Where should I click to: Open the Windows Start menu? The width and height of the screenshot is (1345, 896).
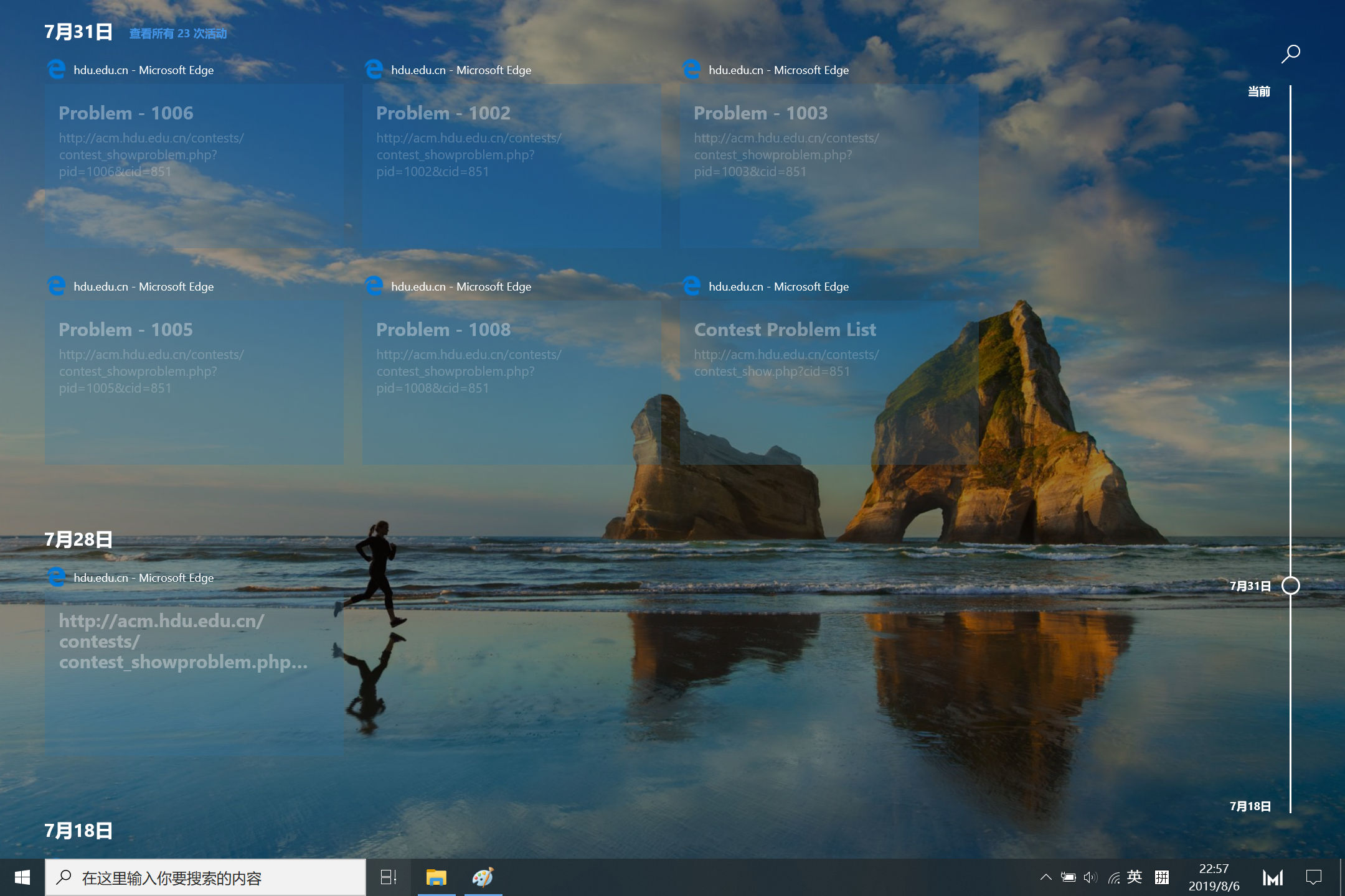(22, 877)
